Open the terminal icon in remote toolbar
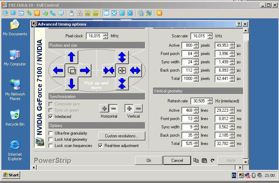Viewport: 279px width, 183px height. (21, 13)
